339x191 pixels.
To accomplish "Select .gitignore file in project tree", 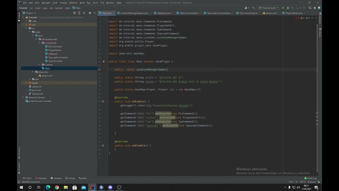I will point(37,86).
